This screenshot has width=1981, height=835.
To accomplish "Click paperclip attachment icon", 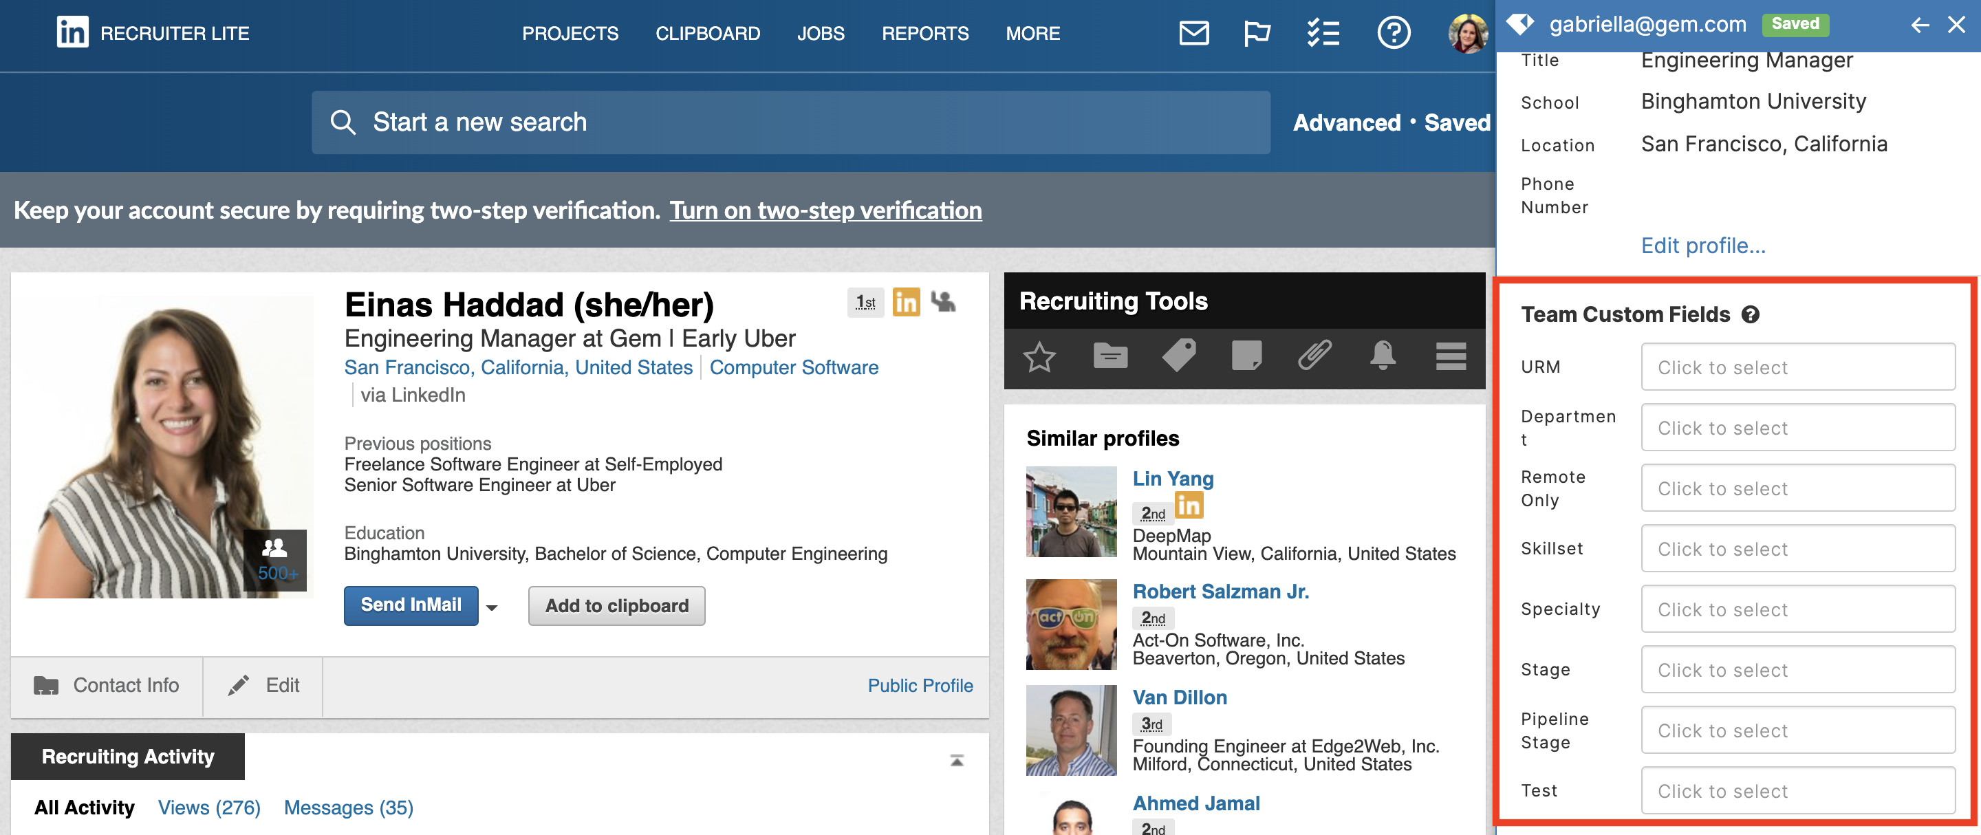I will (x=1314, y=356).
